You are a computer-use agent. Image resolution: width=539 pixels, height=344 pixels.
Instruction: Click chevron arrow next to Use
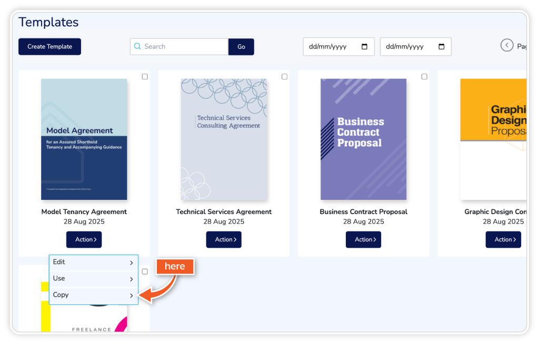coord(131,279)
